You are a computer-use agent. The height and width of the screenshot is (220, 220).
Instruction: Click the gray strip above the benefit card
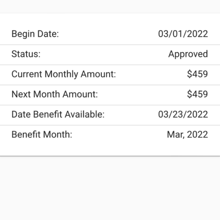(110, 7)
